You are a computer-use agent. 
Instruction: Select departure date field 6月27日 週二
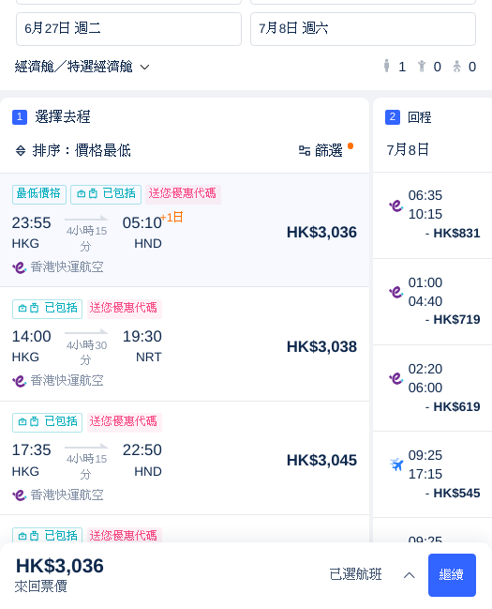click(x=128, y=29)
